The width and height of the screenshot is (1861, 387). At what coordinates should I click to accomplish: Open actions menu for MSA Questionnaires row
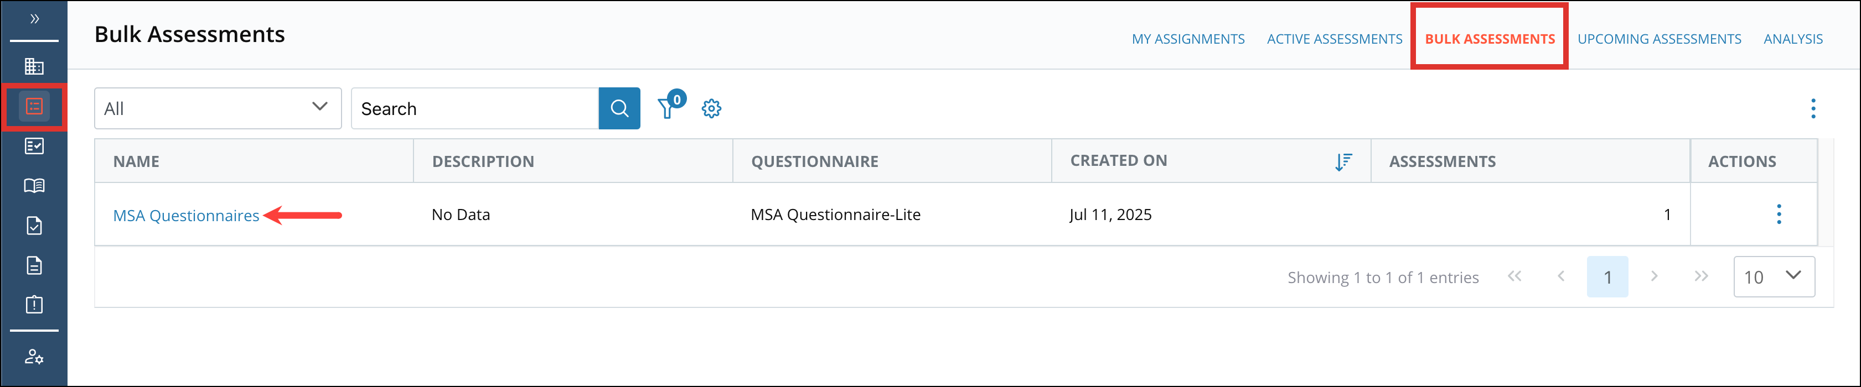click(x=1779, y=215)
